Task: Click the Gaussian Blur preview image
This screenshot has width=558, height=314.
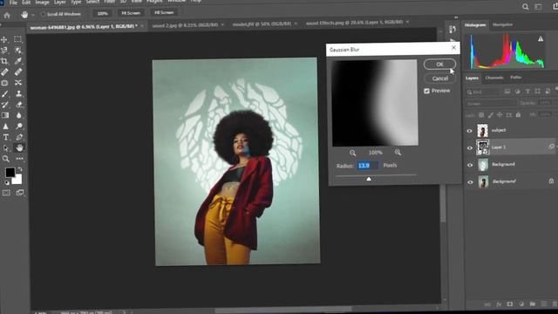Action: [x=375, y=103]
